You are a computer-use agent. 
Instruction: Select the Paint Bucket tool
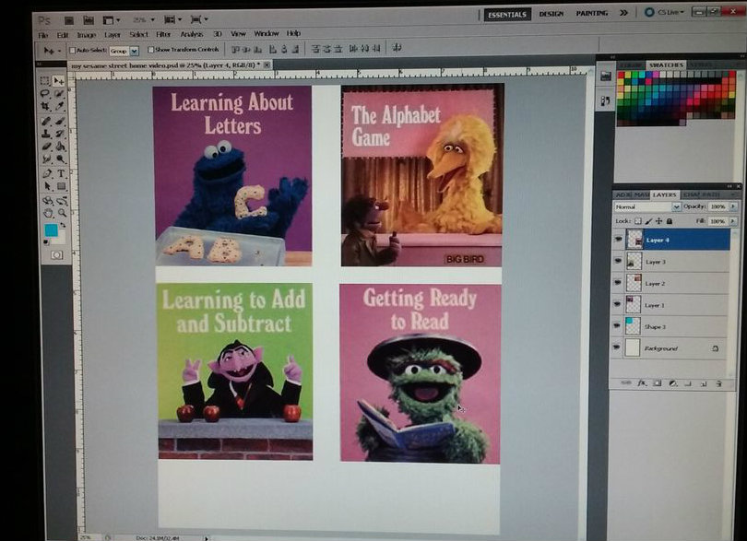[61, 147]
